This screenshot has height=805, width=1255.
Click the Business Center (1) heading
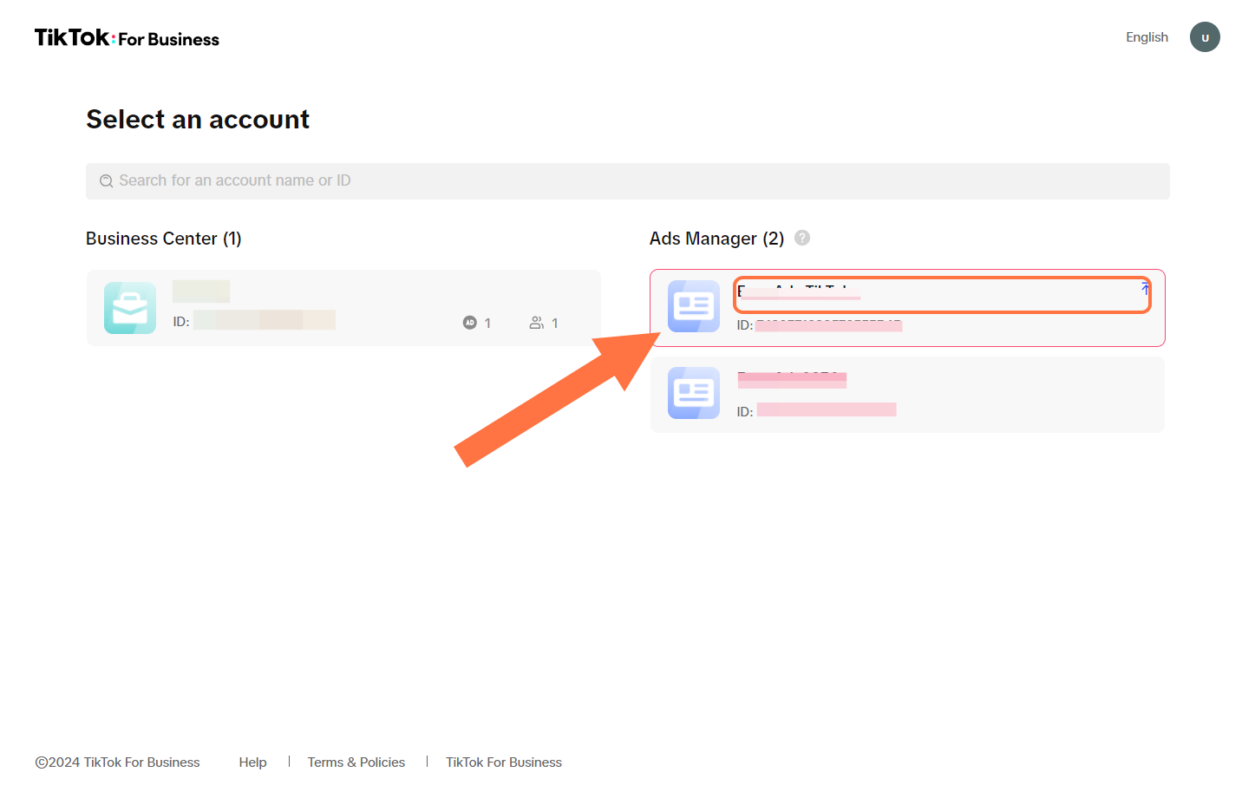coord(163,239)
